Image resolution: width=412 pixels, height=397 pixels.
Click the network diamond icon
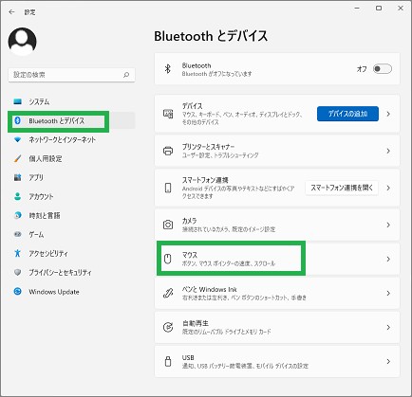pos(18,139)
